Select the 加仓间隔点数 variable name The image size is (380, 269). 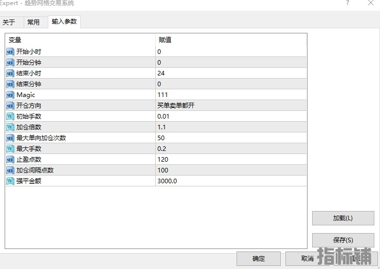tap(35, 170)
